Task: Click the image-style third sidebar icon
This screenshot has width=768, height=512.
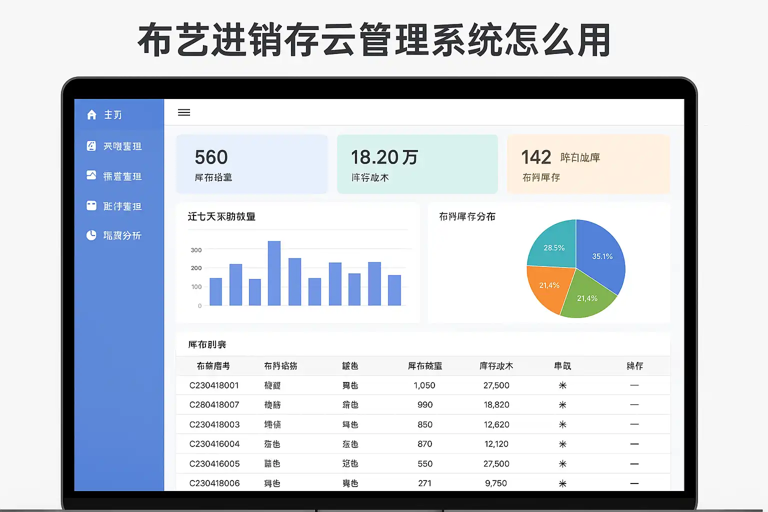Action: (91, 175)
